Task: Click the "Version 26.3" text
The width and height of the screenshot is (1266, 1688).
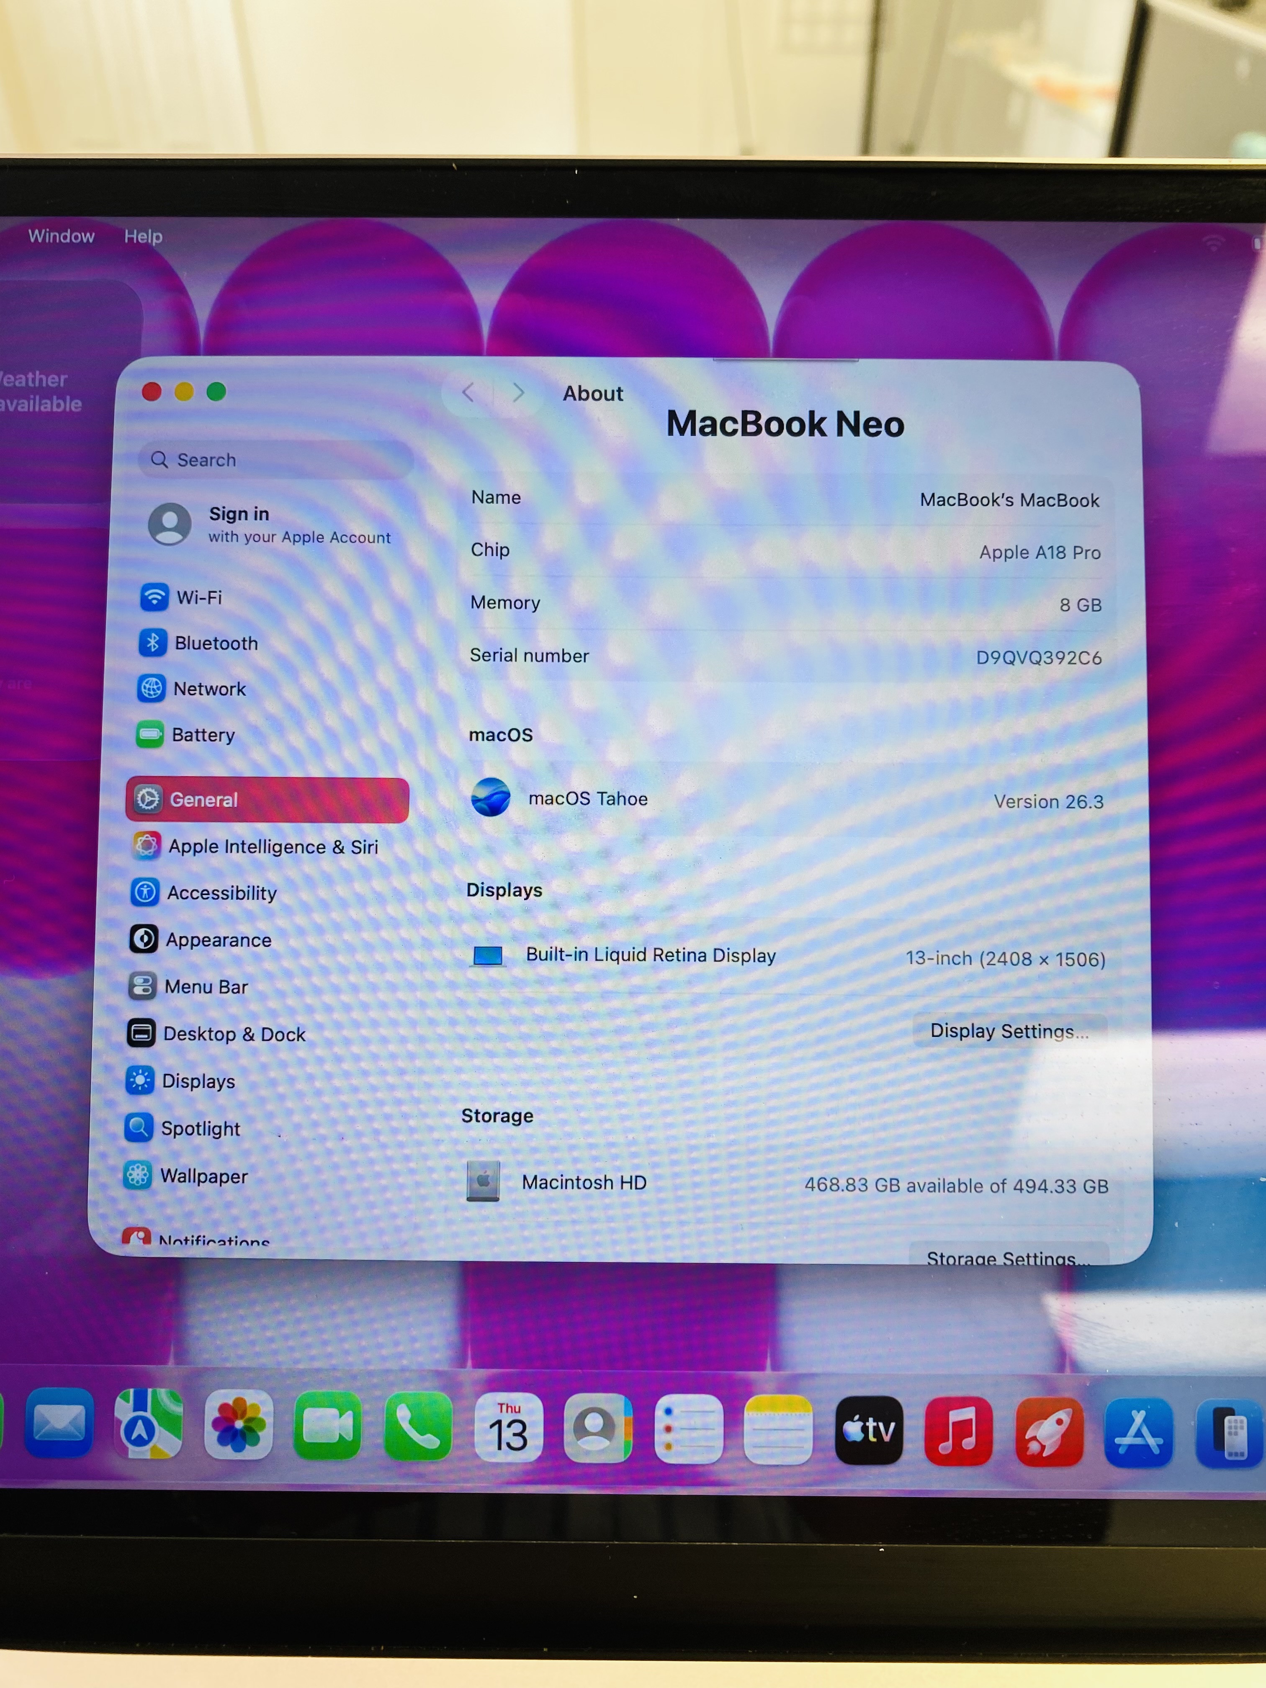Action: (1049, 801)
